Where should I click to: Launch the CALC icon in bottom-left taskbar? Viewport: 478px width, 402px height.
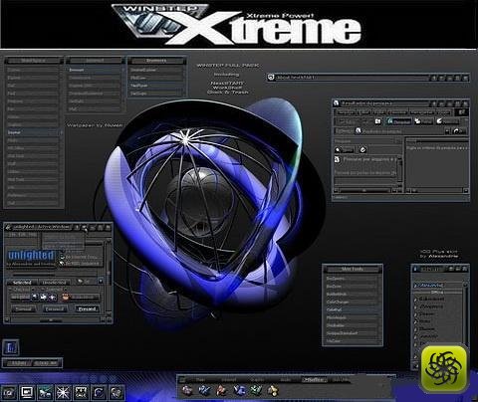(81, 392)
